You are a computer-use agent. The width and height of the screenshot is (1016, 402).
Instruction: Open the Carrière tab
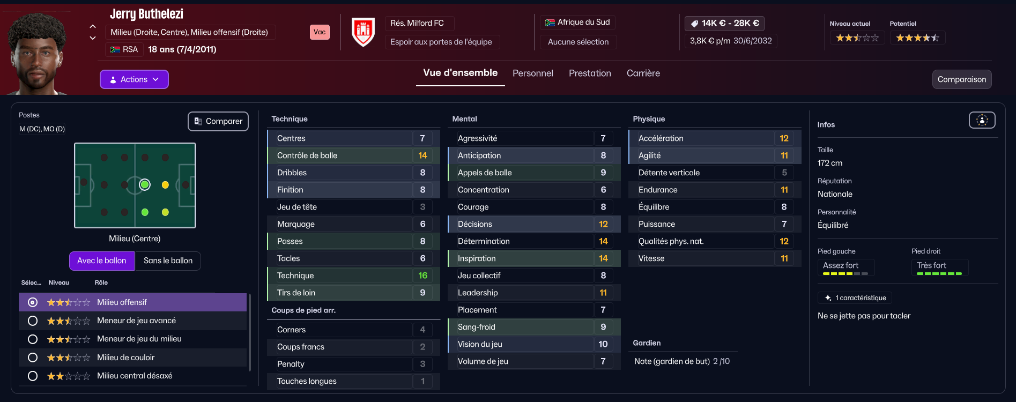tap(643, 73)
